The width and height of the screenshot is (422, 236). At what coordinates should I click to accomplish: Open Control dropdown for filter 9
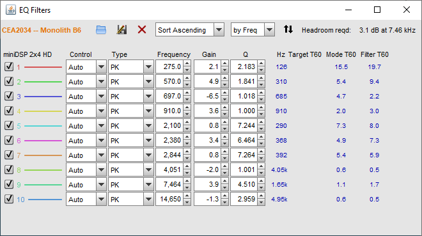(86, 185)
